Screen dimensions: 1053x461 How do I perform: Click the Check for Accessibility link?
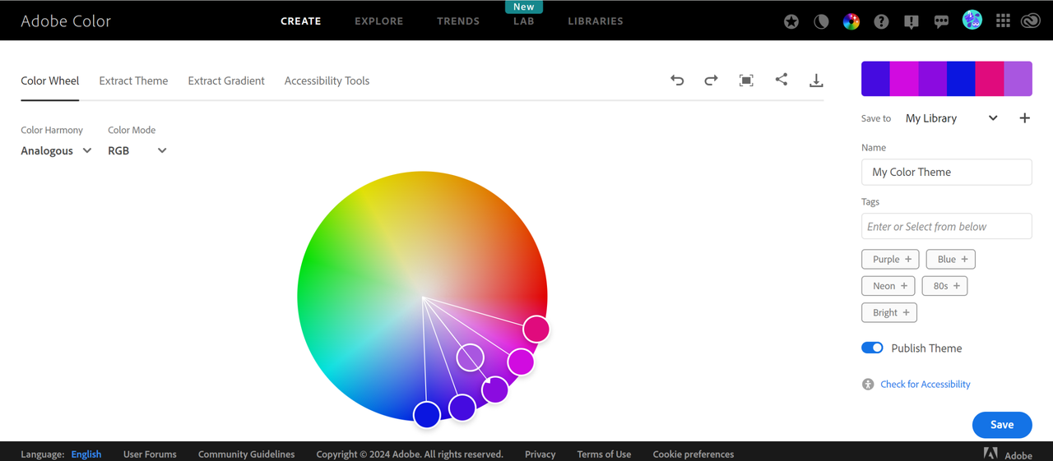point(925,385)
